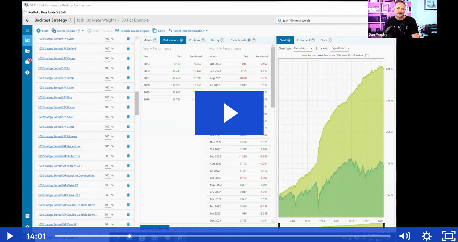
Task: Switch to the History tab
Action: [217, 40]
